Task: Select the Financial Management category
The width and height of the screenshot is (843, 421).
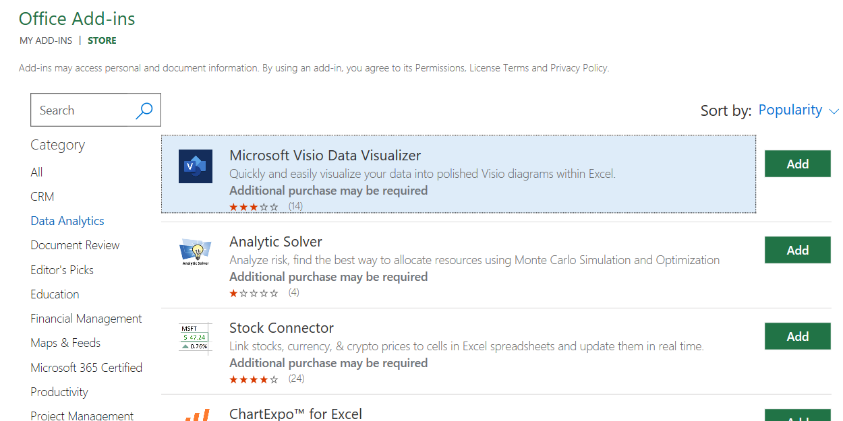Action: point(86,319)
